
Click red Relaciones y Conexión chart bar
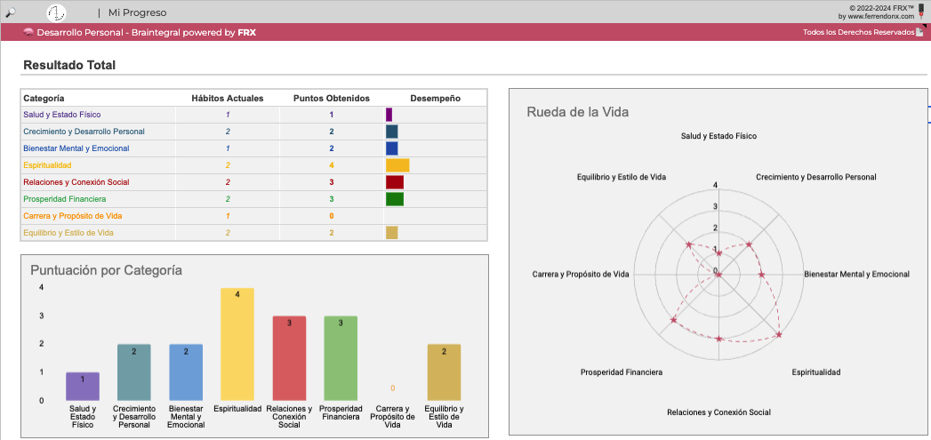(289, 358)
